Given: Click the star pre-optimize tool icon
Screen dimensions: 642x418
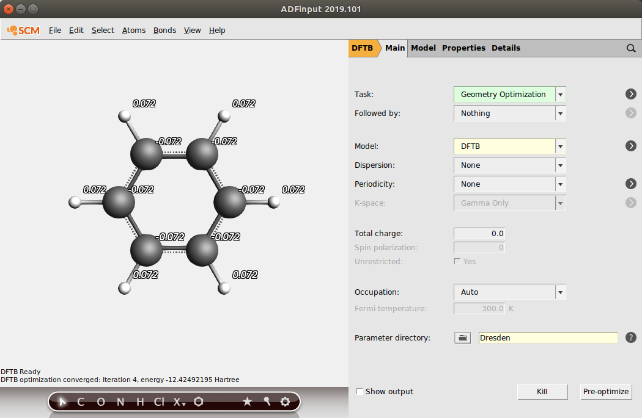Looking at the screenshot, I should pyautogui.click(x=247, y=402).
